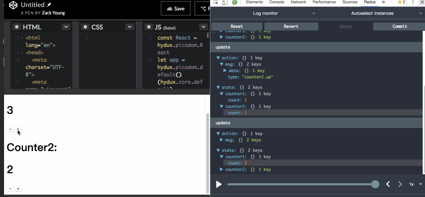The image size is (425, 197).
Task: Click the green Node.js hexagon icon
Action: pyautogui.click(x=235, y=2)
